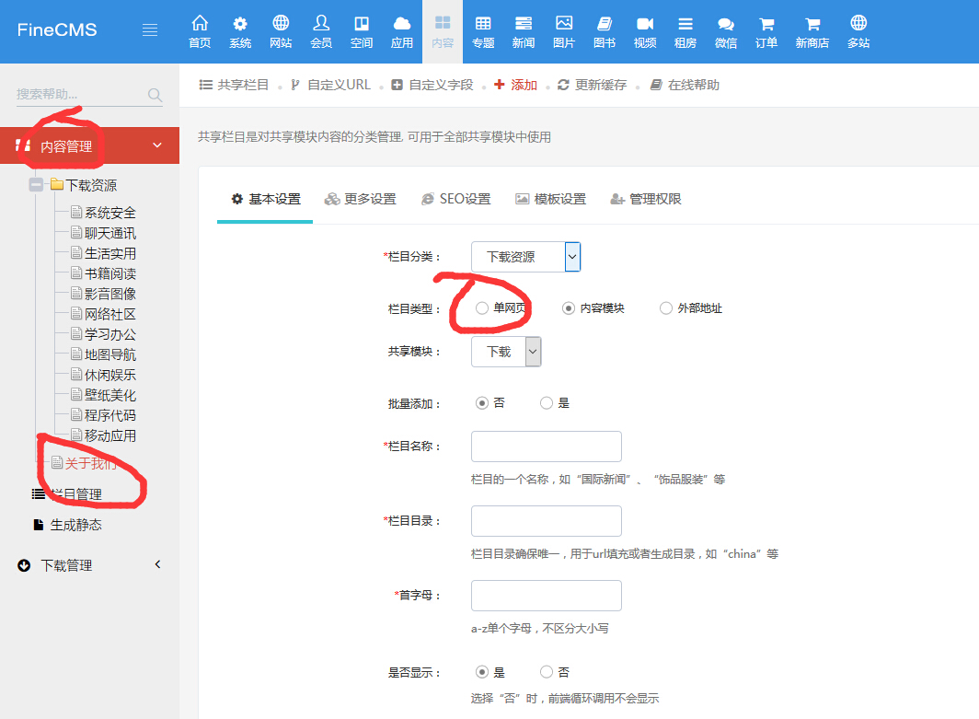
Task: Click the sidebar hamburger menu icon
Action: 150,29
